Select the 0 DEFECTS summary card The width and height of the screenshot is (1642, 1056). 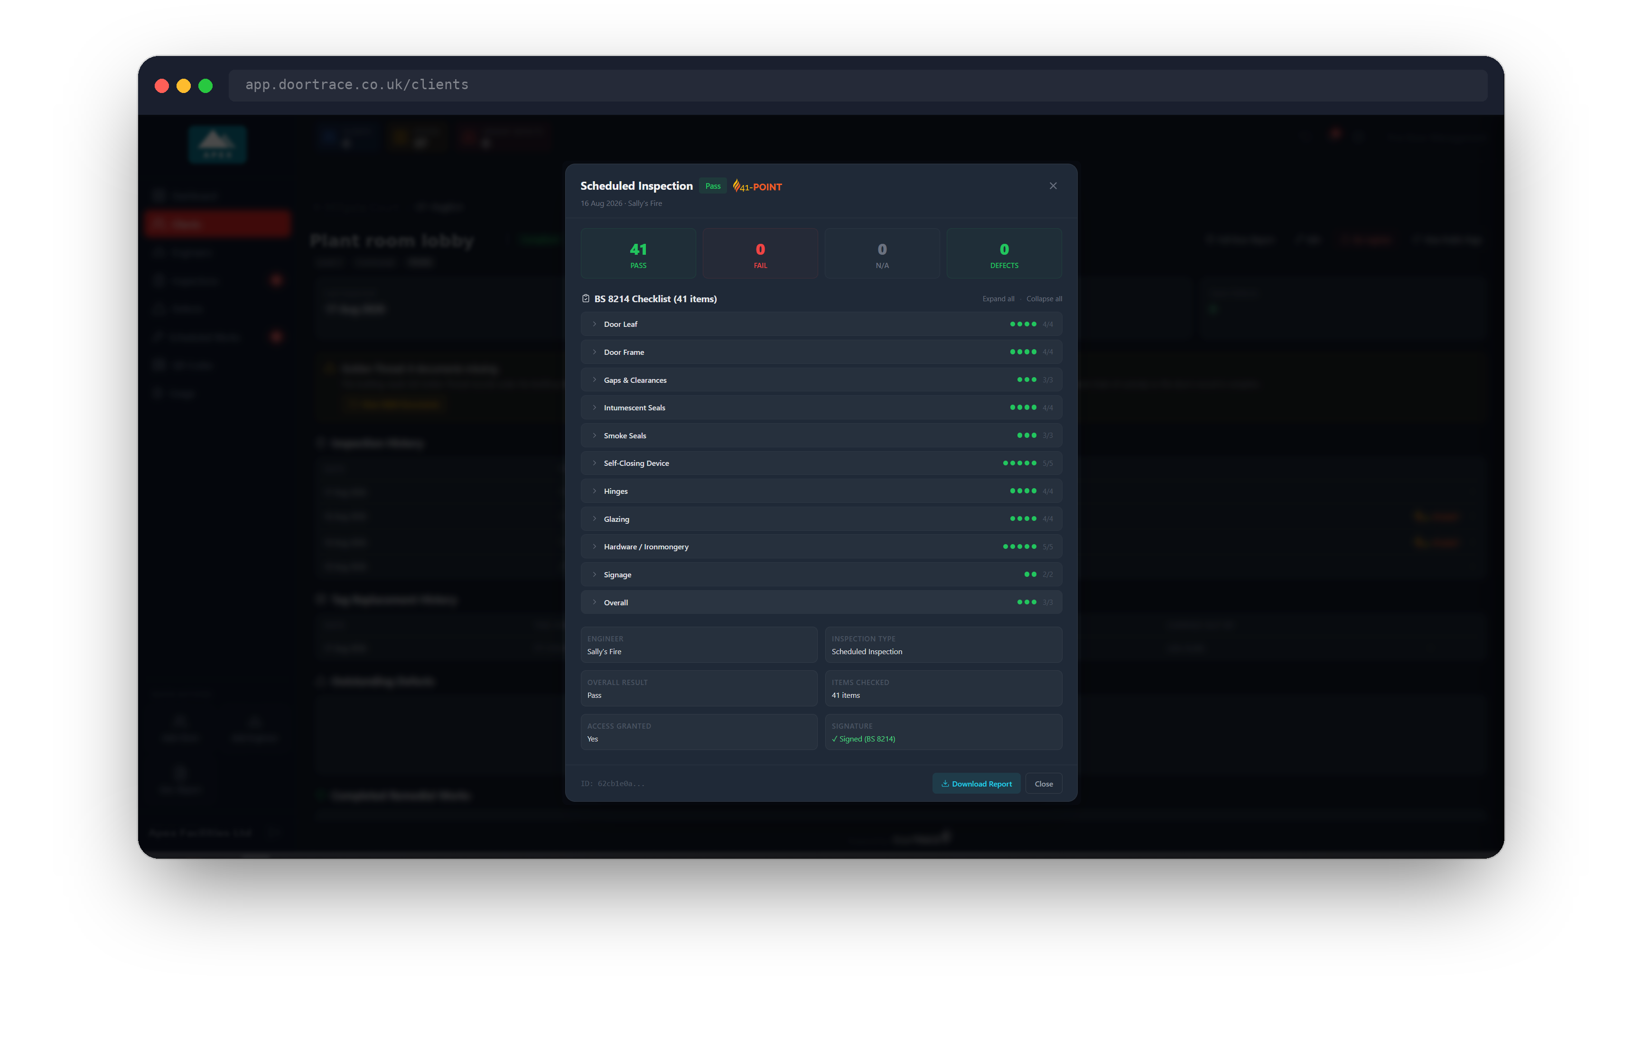pos(1004,254)
